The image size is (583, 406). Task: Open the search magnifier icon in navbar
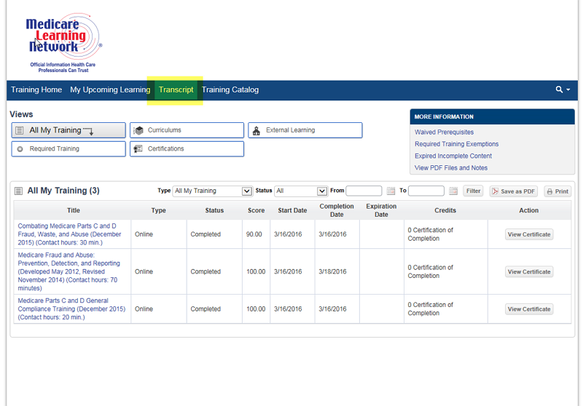[x=559, y=89]
